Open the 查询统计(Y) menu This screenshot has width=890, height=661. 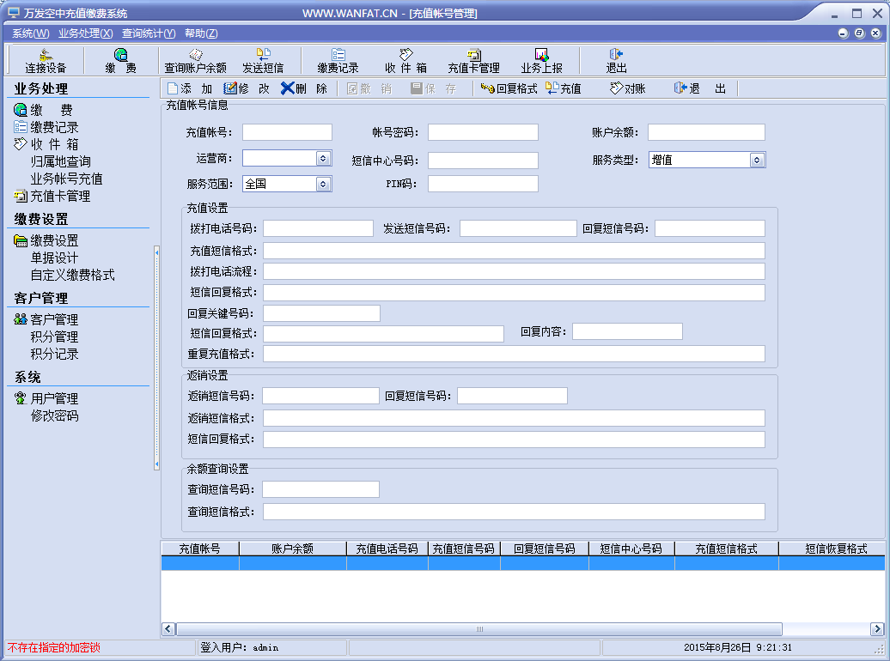149,33
